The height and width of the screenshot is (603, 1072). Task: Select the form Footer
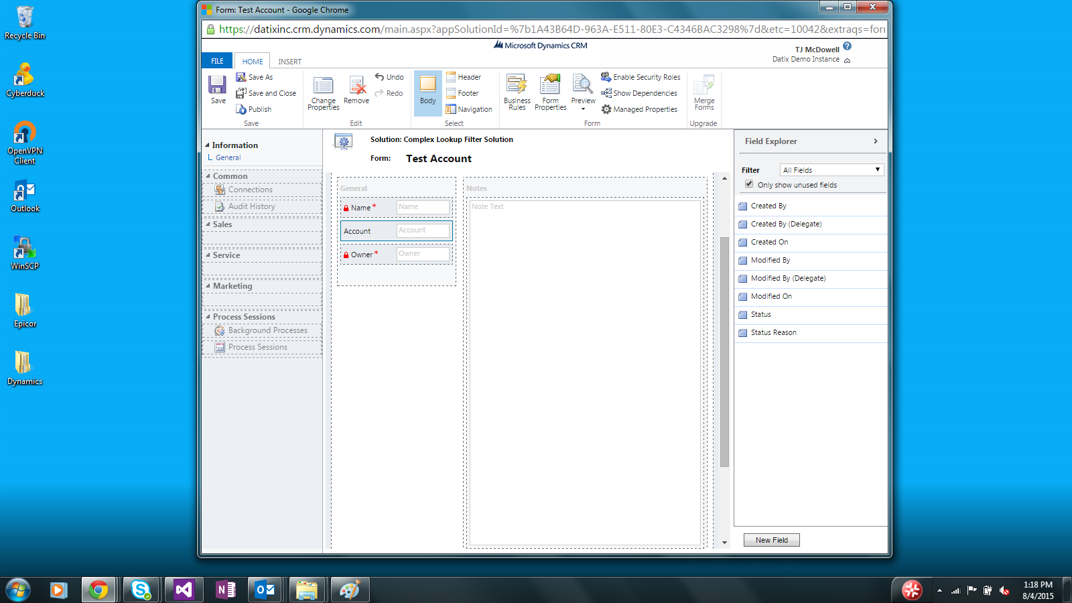(462, 93)
